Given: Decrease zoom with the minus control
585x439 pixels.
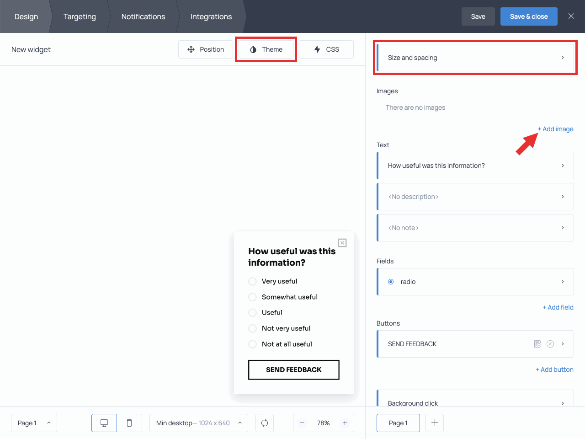Looking at the screenshot, I should (x=302, y=423).
